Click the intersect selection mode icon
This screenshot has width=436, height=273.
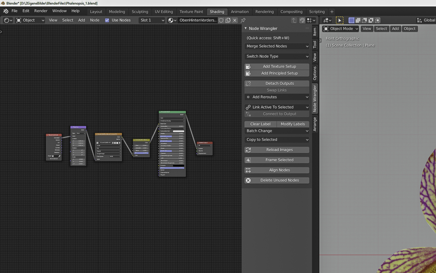tap(378, 20)
